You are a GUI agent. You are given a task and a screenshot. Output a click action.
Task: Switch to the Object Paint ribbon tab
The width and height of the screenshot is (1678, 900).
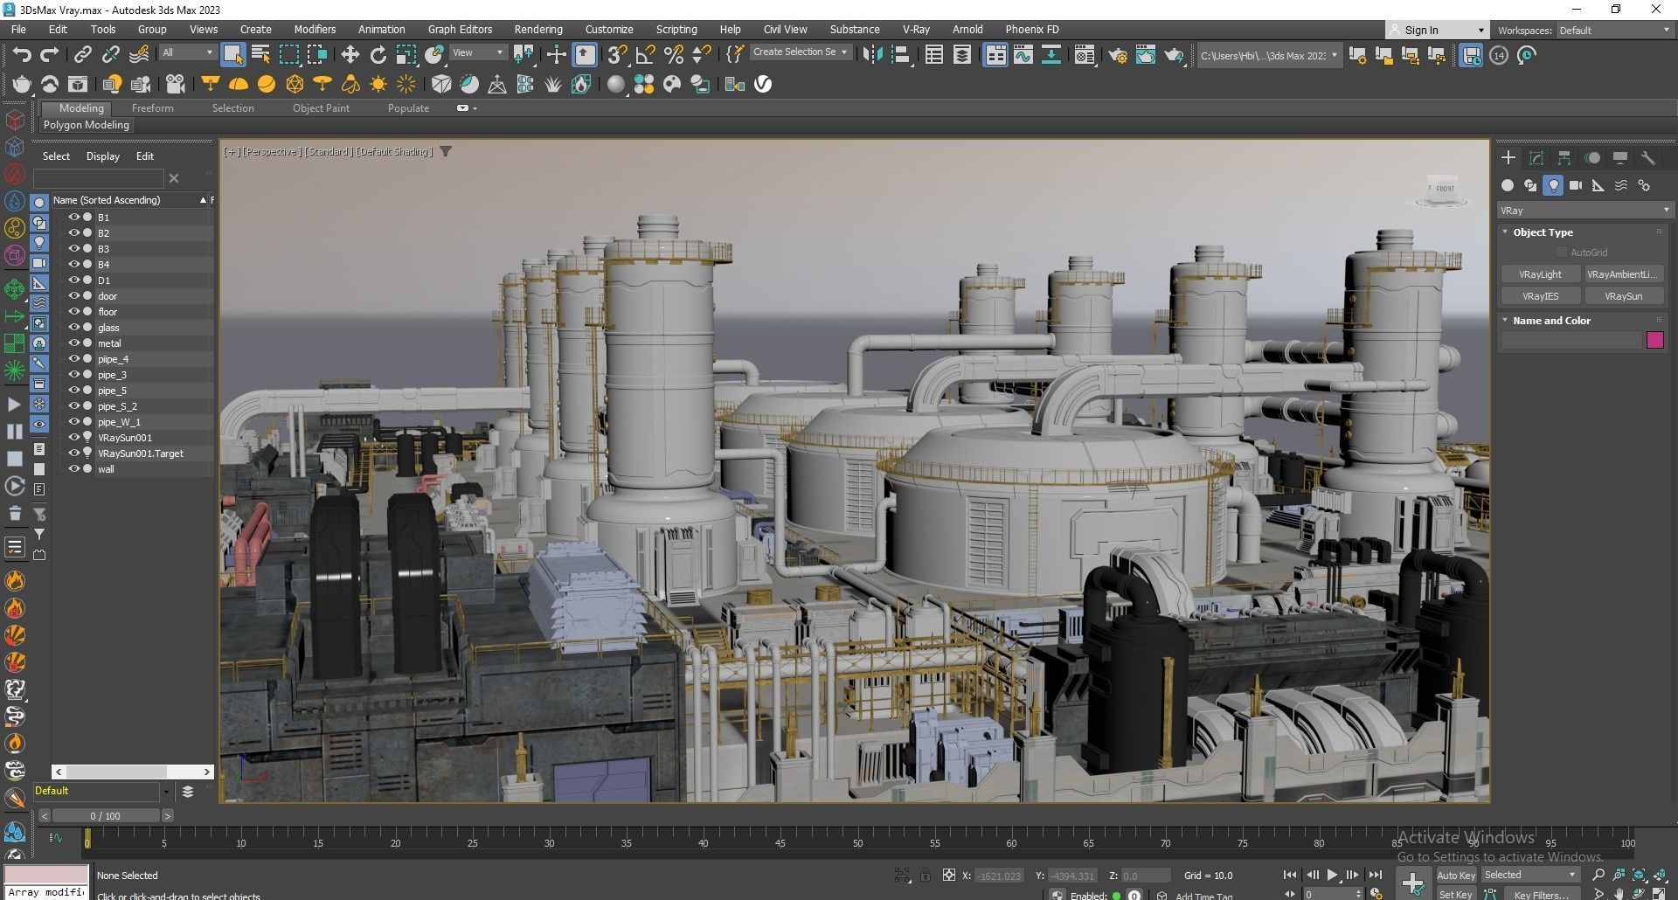tap(321, 108)
